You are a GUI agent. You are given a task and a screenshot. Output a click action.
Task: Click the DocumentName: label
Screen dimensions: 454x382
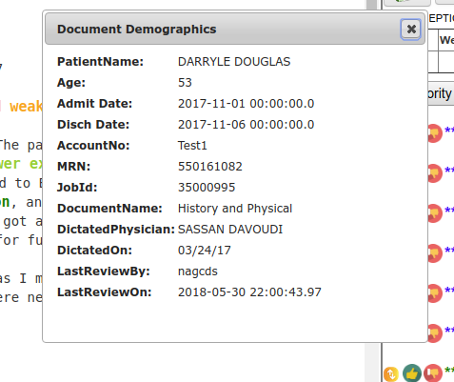(109, 209)
